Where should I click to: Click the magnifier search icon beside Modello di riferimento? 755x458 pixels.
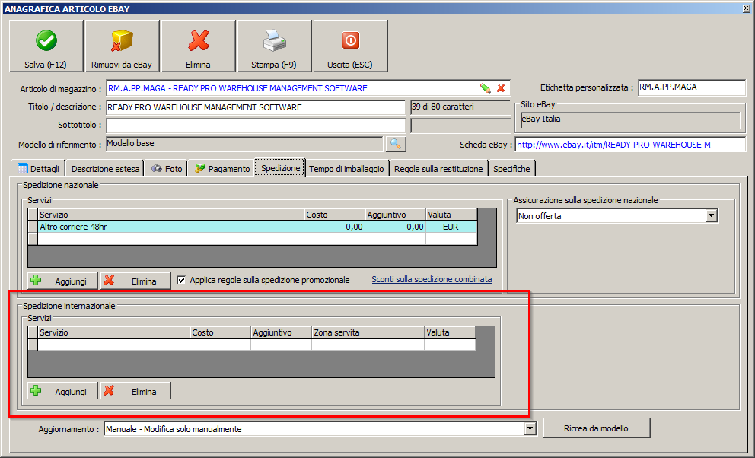click(x=395, y=144)
